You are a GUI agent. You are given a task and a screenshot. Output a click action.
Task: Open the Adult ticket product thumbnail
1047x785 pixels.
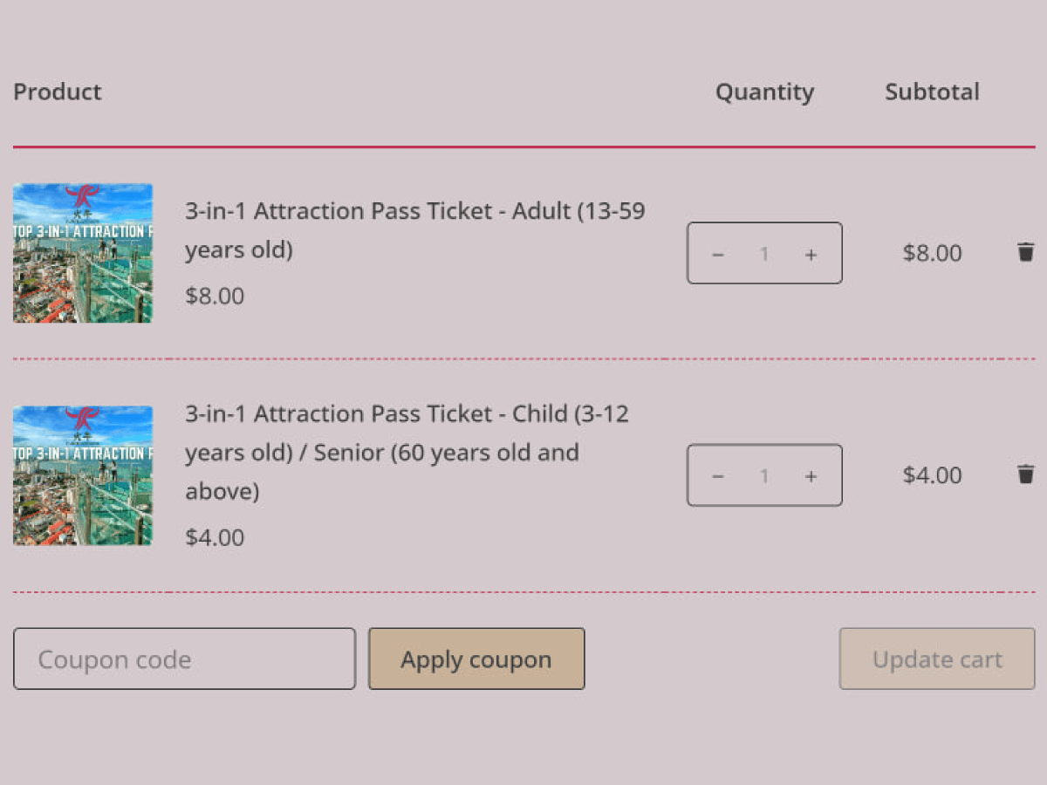[83, 253]
